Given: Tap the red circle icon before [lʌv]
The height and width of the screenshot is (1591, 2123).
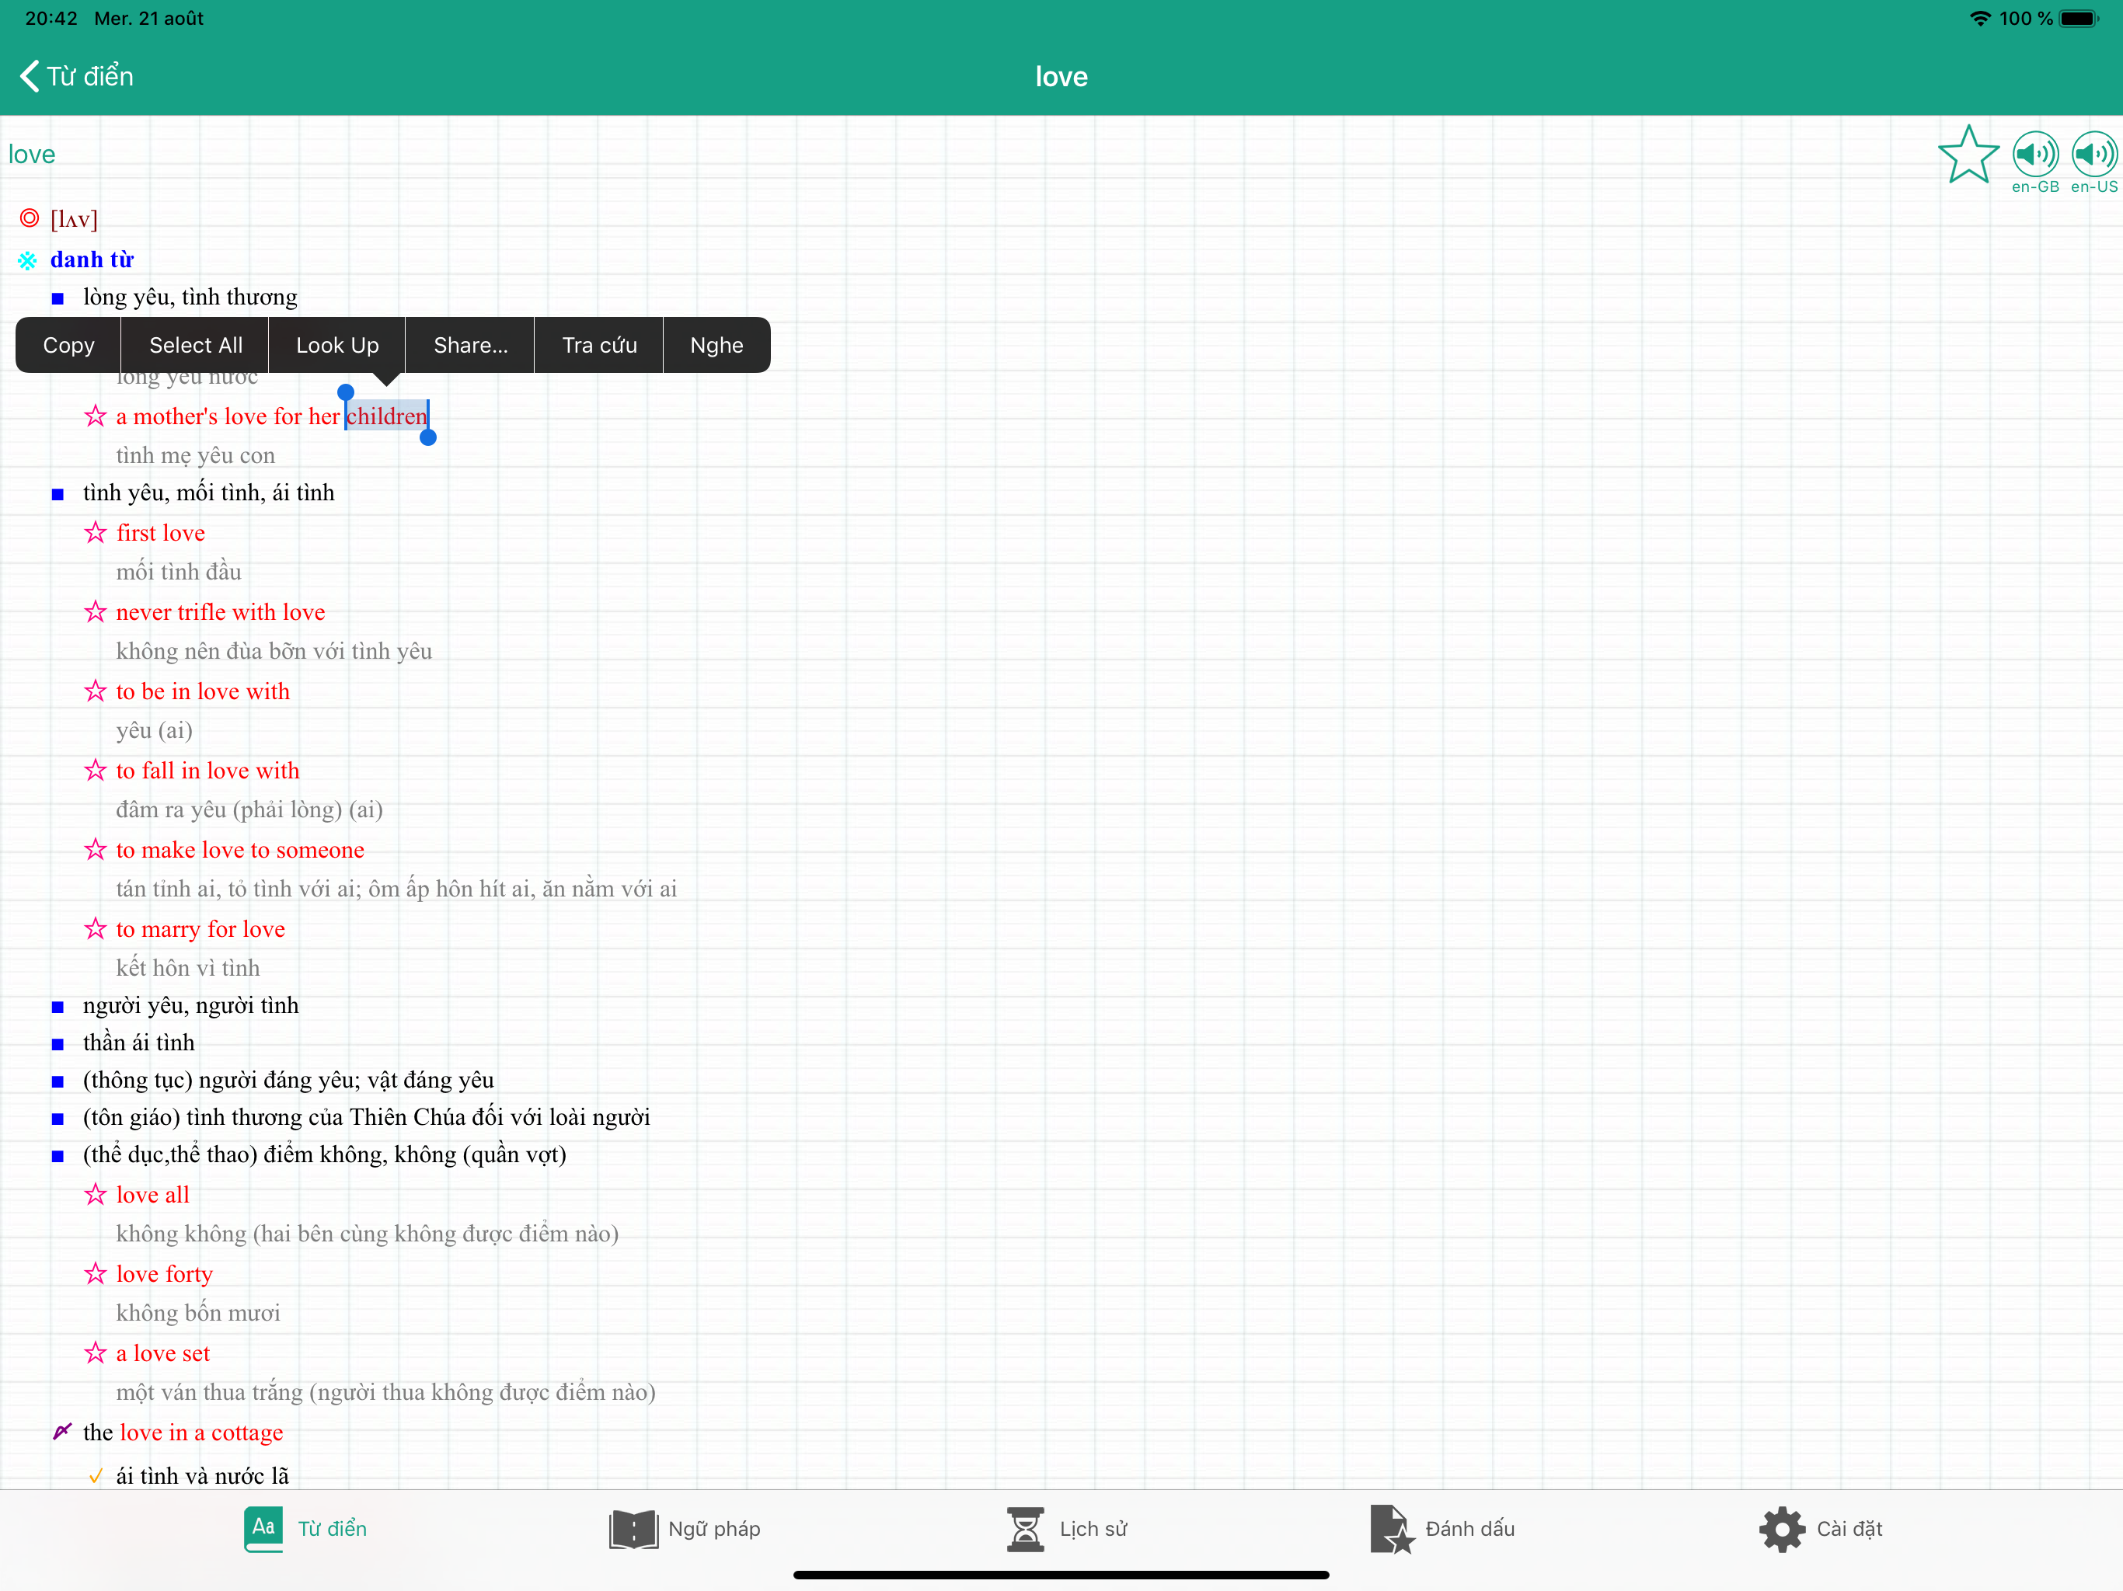Looking at the screenshot, I should 30,219.
